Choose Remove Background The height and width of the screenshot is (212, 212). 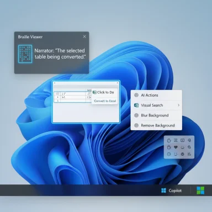[156, 125]
